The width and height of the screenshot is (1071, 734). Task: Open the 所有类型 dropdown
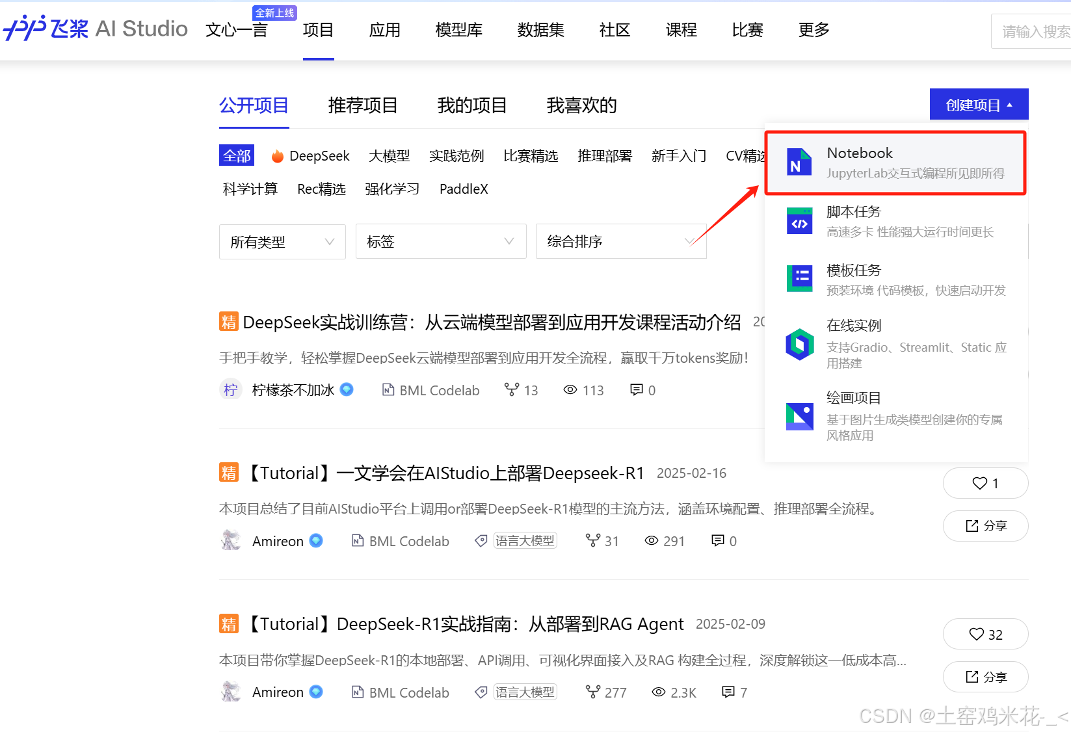tap(282, 242)
